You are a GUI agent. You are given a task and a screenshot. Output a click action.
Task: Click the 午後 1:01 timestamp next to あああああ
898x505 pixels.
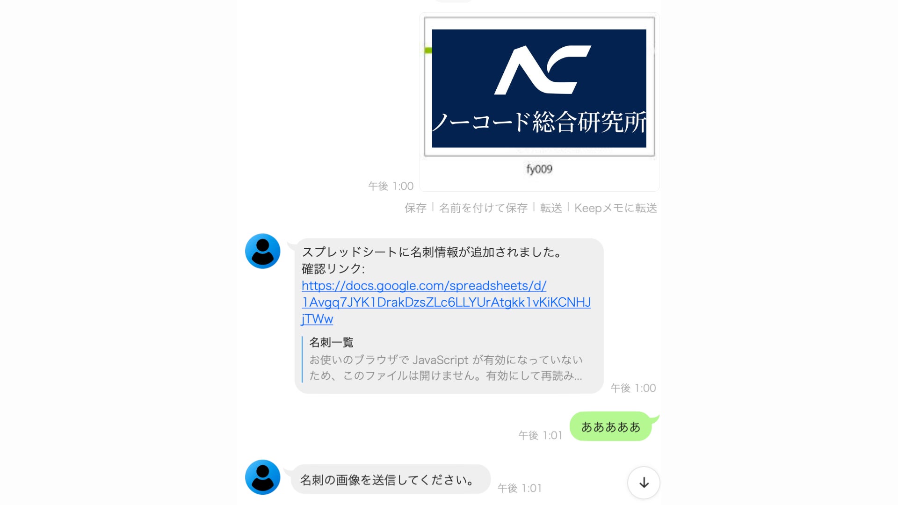pyautogui.click(x=540, y=435)
